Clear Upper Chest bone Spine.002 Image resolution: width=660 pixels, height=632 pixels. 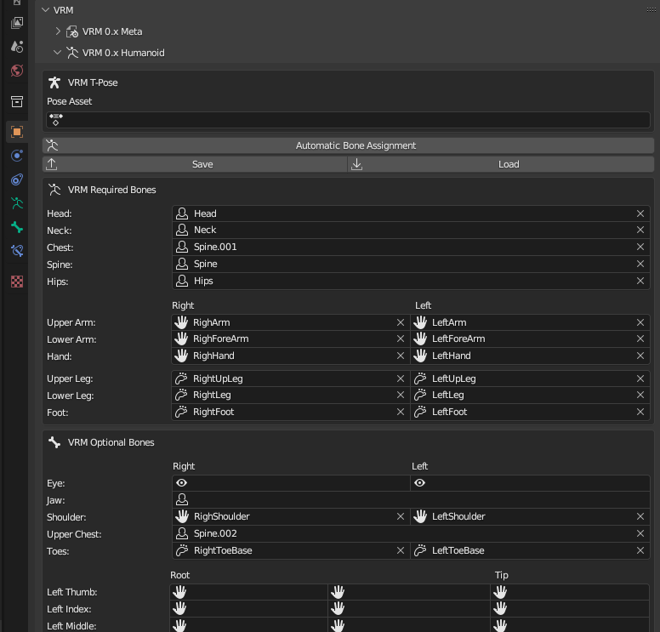640,533
